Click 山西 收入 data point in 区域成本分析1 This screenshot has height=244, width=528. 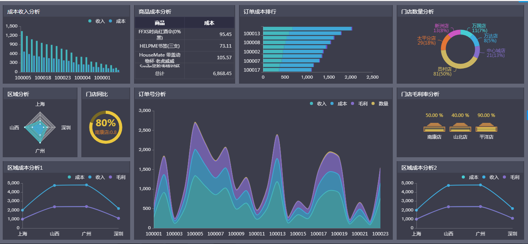(x=54, y=186)
